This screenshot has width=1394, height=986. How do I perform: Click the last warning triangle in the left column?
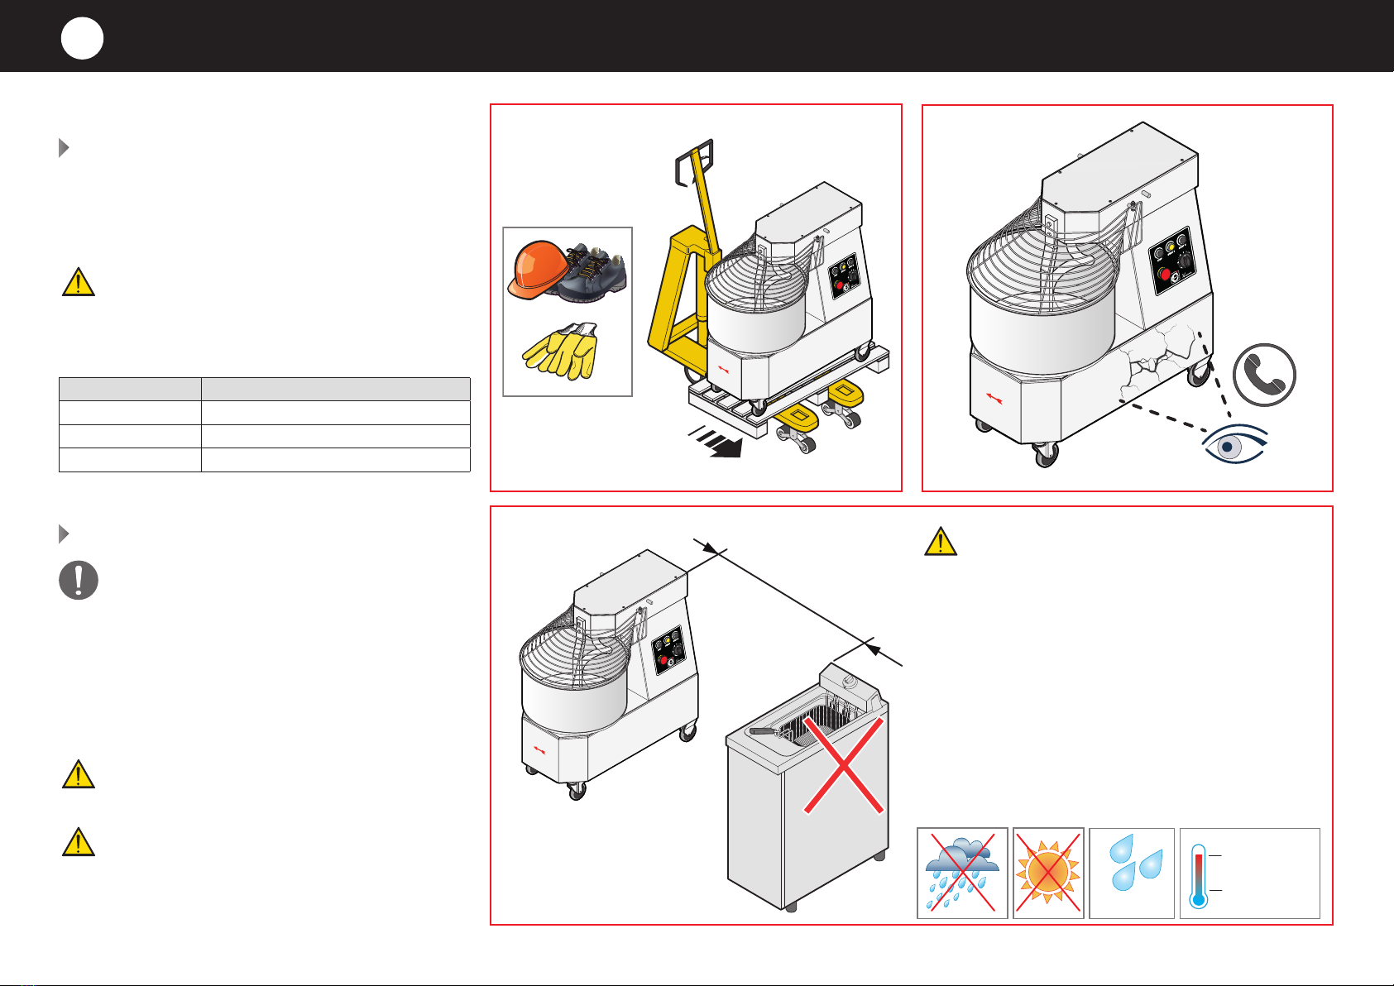click(x=79, y=841)
